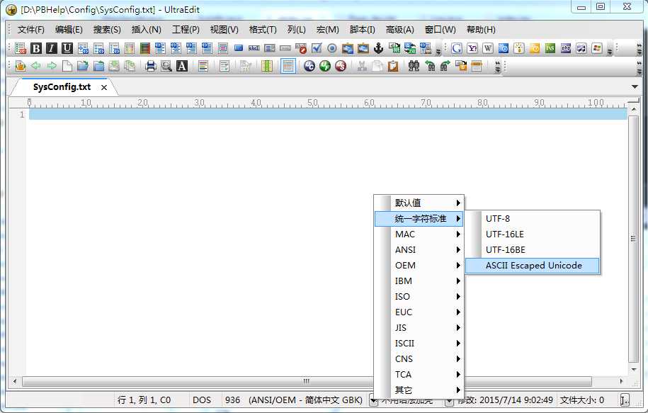This screenshot has width=648, height=413.
Task: Open a file with the folder icon
Action: (x=83, y=66)
